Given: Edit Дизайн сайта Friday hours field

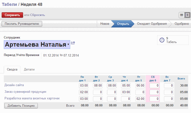Looking at the screenshot, I should point(140,86).
